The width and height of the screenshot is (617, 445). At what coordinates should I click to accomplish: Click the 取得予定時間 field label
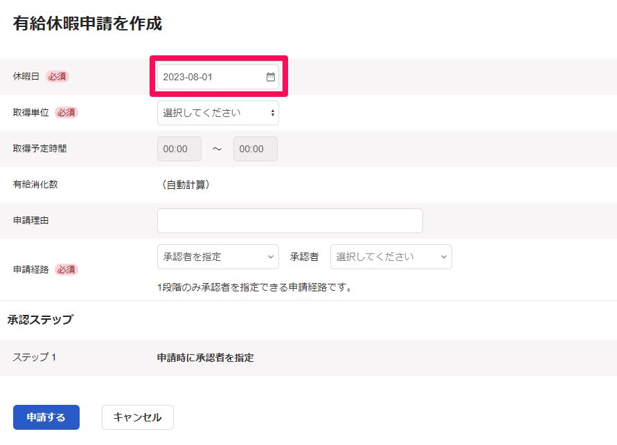pyautogui.click(x=40, y=149)
